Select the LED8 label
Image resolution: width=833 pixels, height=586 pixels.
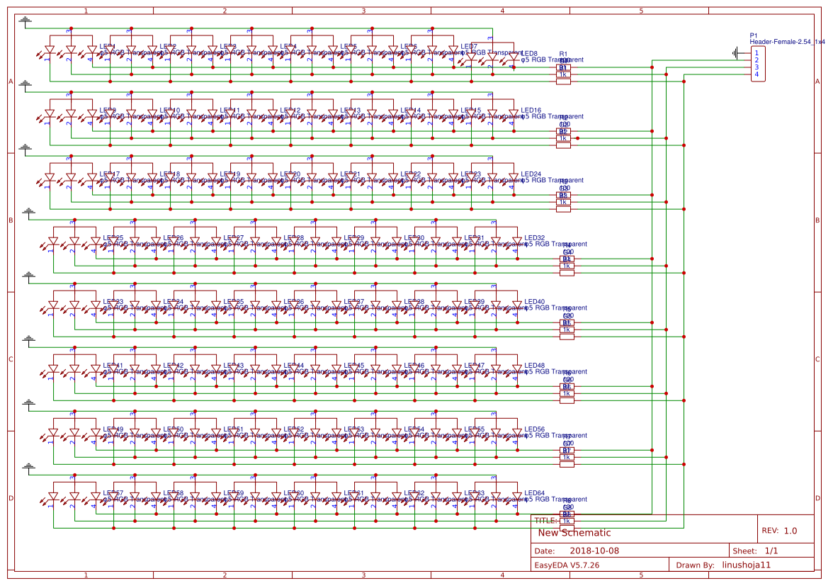529,54
